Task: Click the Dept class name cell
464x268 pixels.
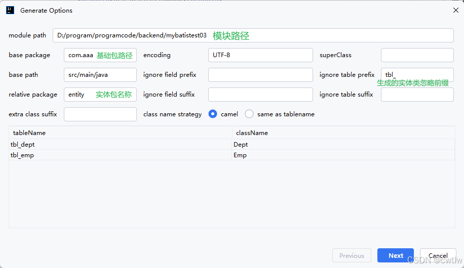Action: tap(343, 145)
